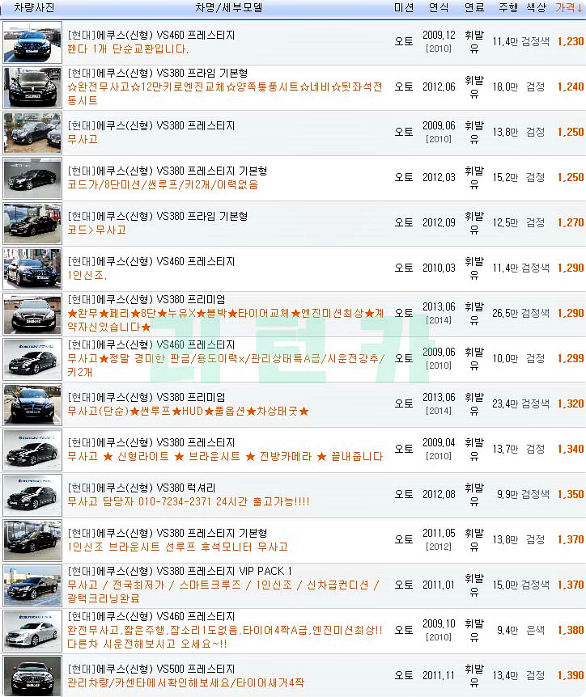Open the VS380 프레스티지 VIP PACK 1 title
Image resolution: width=586 pixels, height=697 pixels.
(180, 571)
